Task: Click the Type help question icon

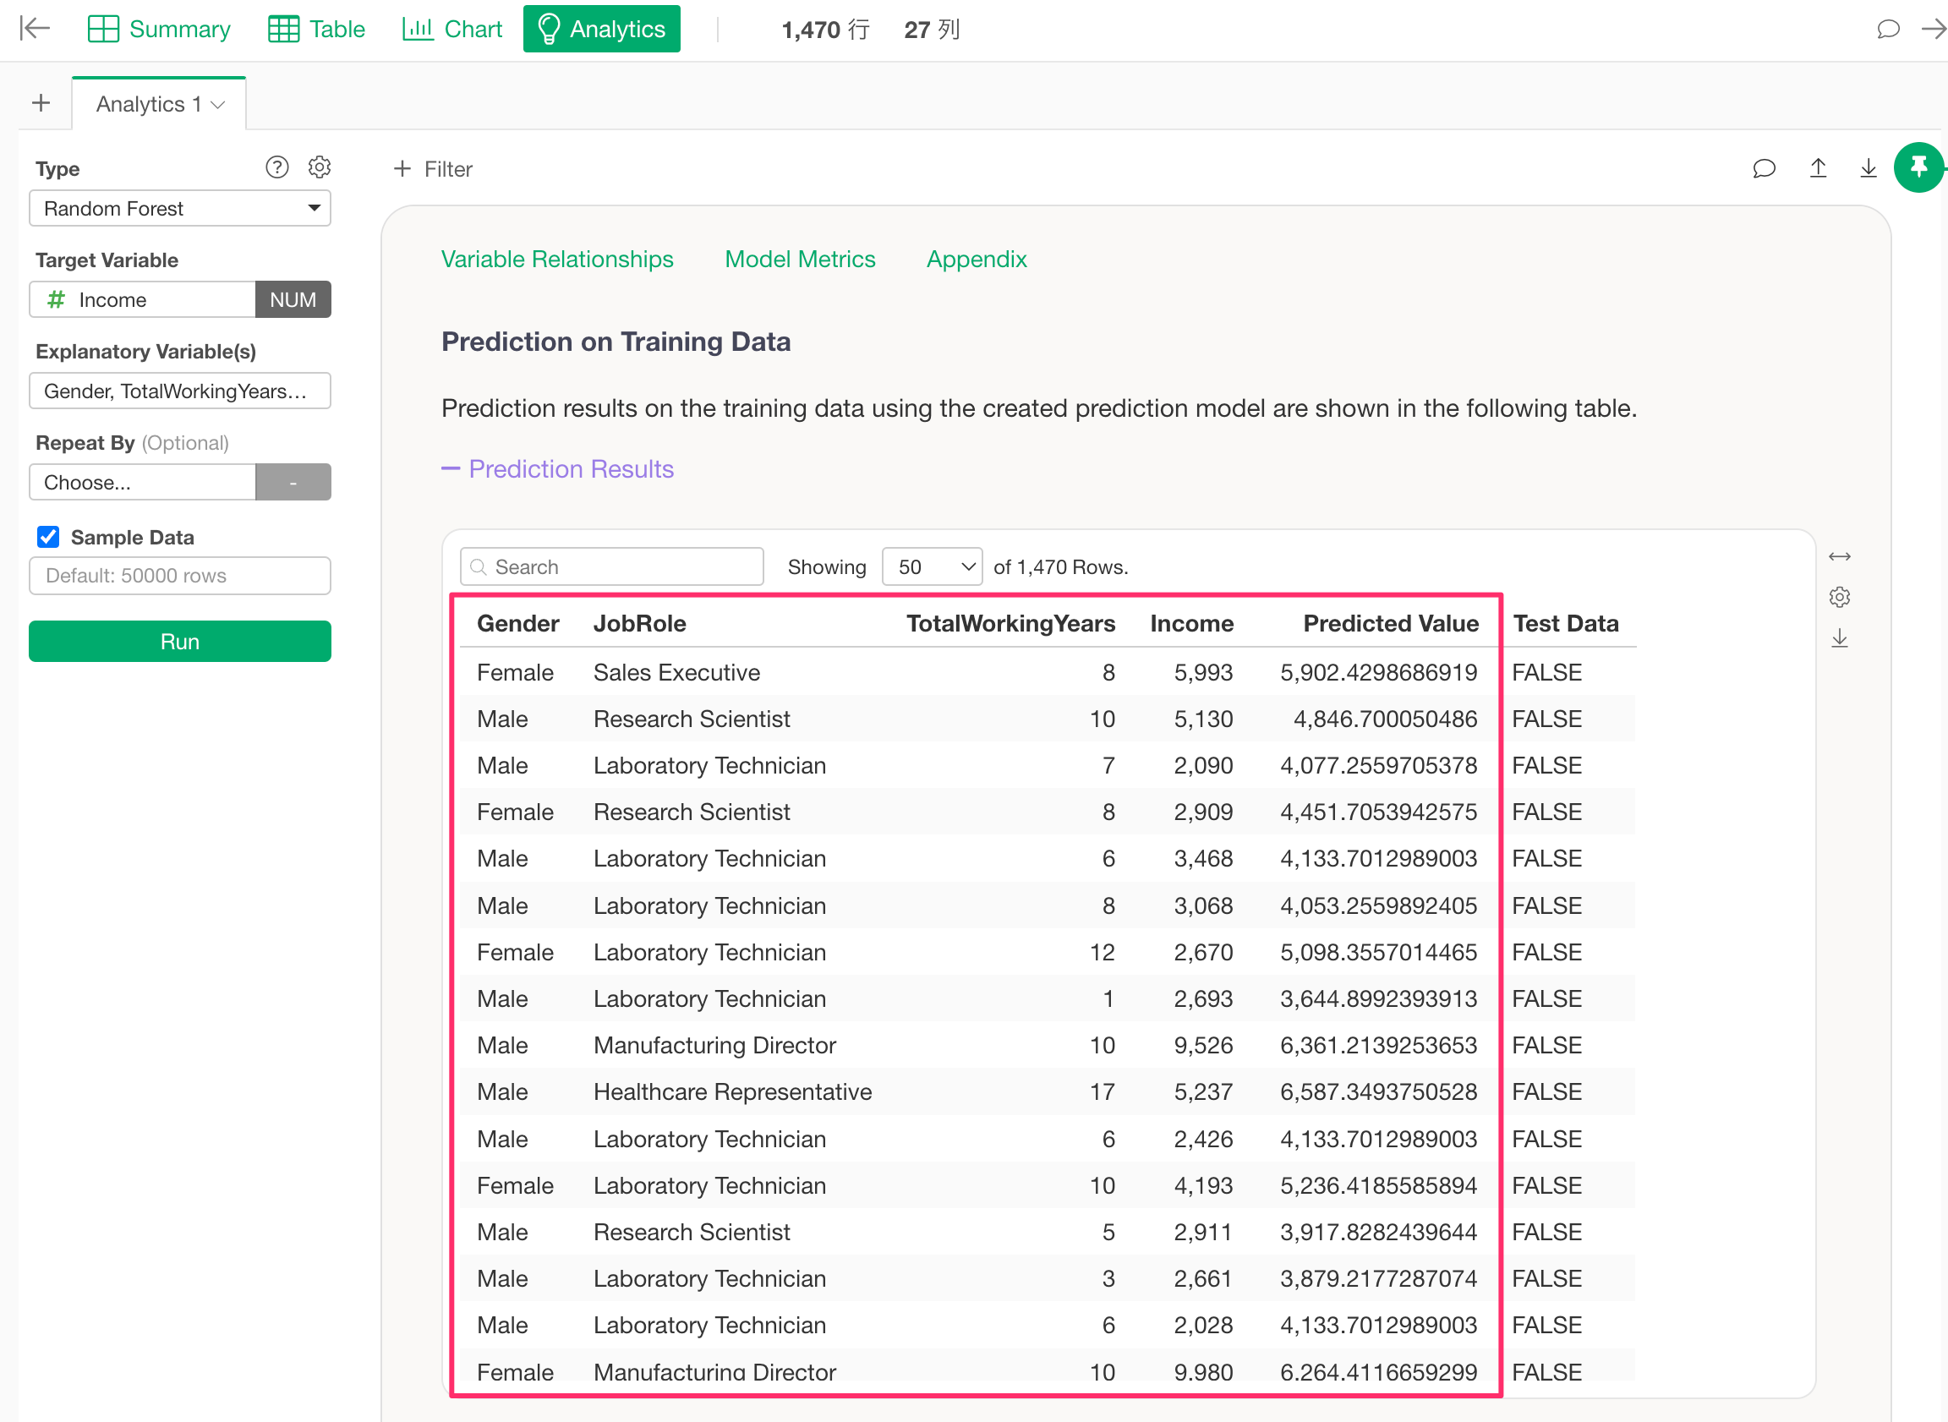Action: pos(276,167)
